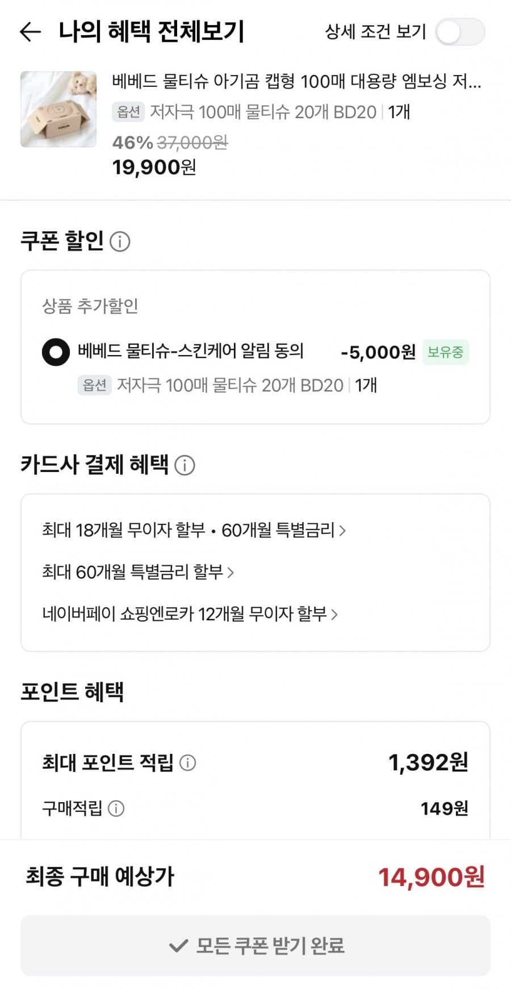This screenshot has height=989, width=511.
Task: Toggle the 상세 조건 보기 switch
Action: (459, 32)
